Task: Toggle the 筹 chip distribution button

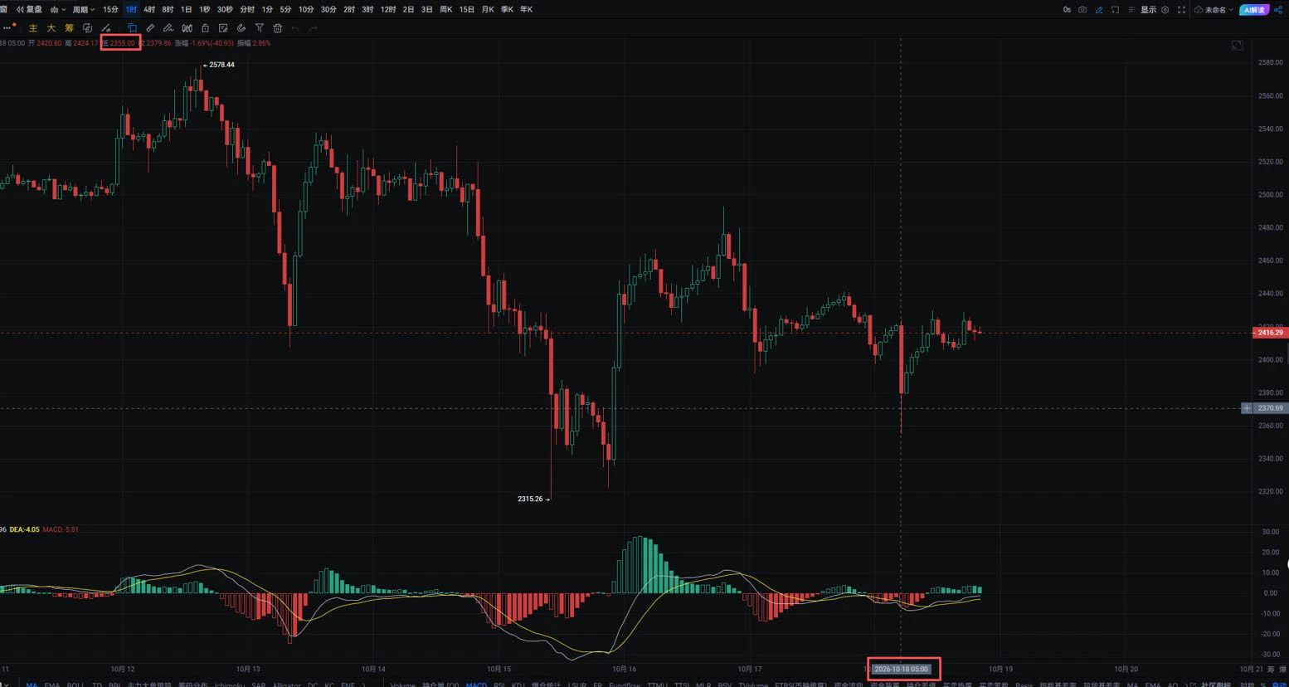Action: click(x=69, y=28)
